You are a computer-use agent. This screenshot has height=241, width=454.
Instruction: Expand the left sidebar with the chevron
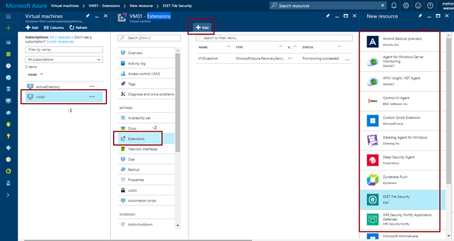click(8, 195)
